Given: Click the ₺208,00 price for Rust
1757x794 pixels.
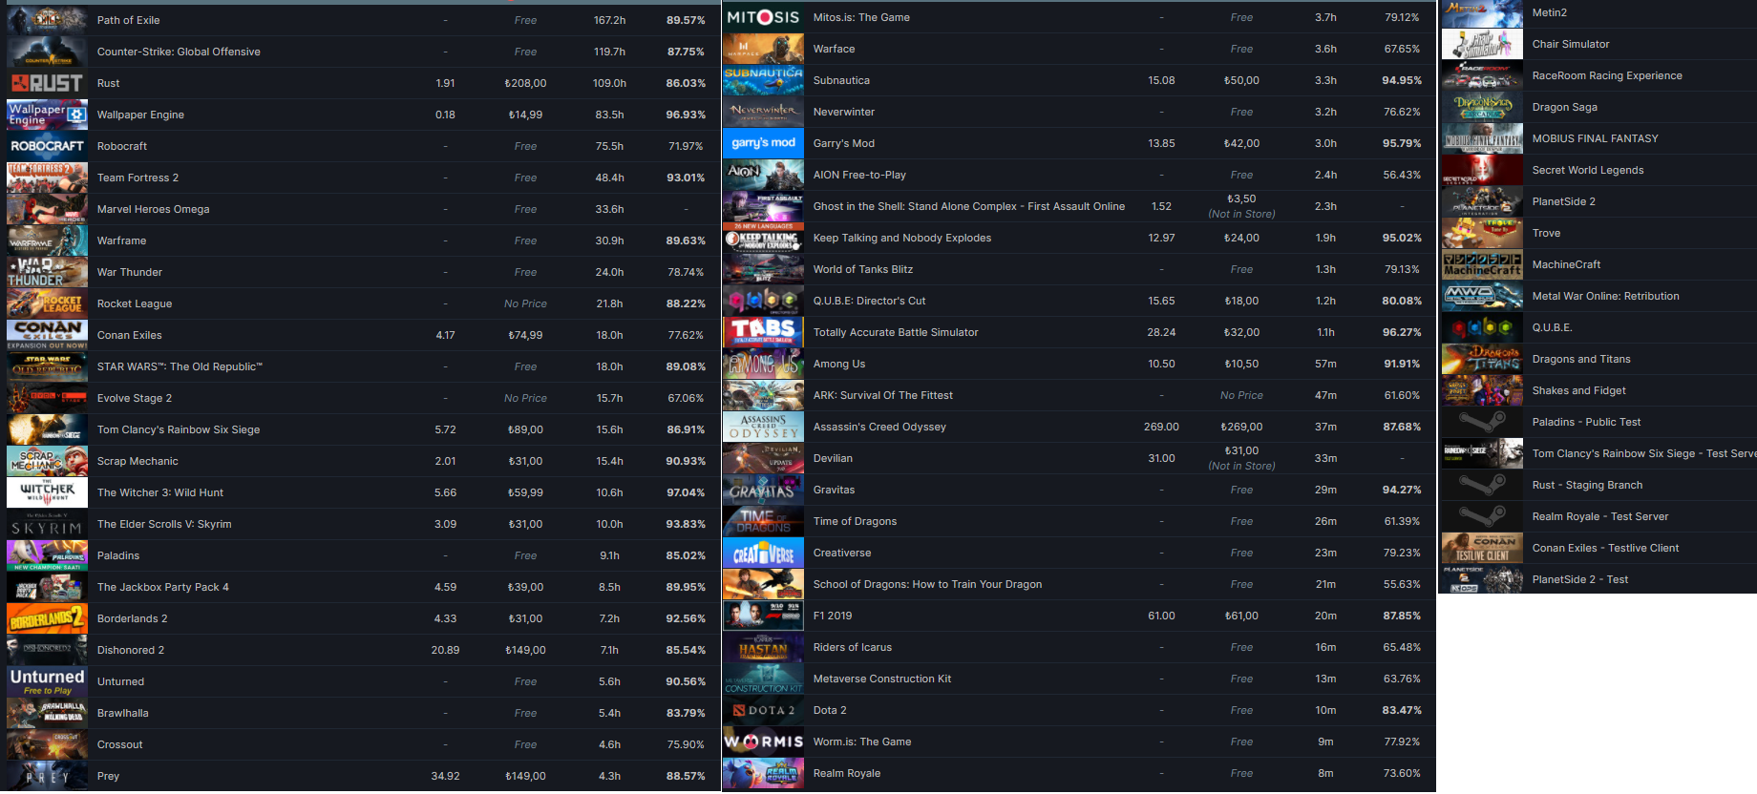Looking at the screenshot, I should (525, 83).
